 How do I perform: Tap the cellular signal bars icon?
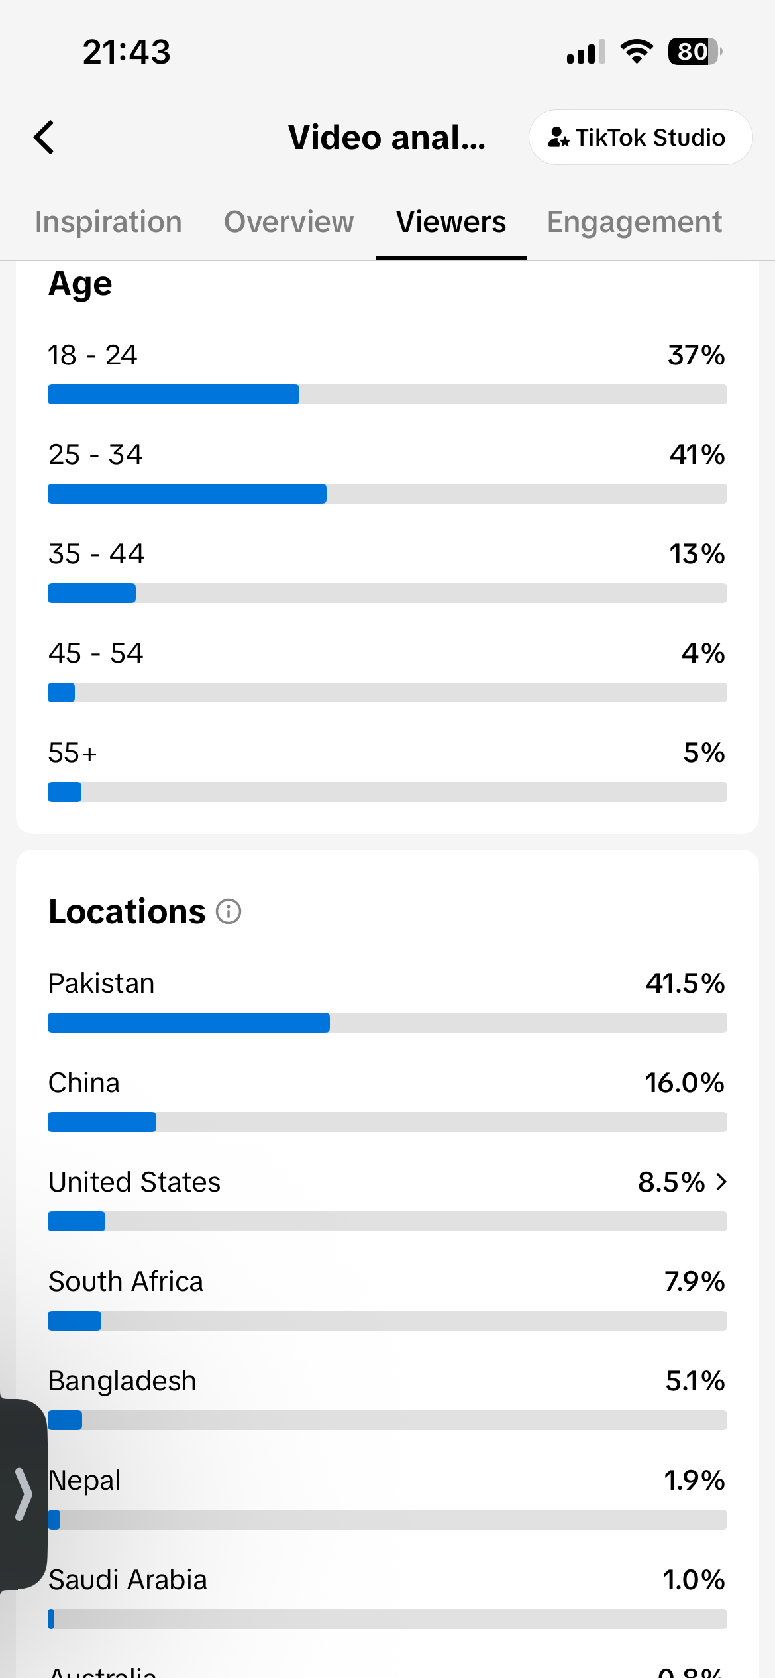[586, 52]
